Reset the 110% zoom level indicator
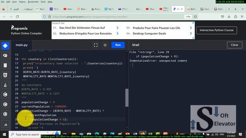246x138 pixels. (x=188, y=17)
